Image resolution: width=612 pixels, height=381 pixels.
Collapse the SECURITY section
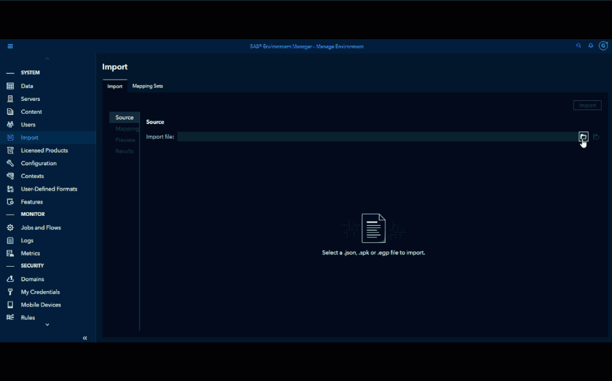10,265
